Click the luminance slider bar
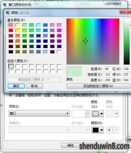 [127, 41]
